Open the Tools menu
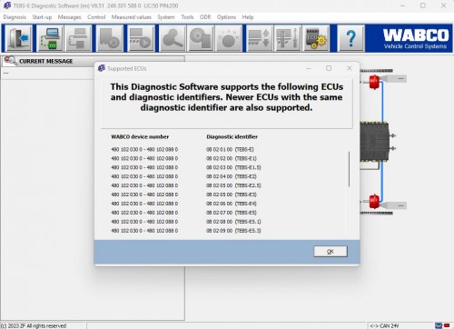454x329 pixels. coord(187,17)
